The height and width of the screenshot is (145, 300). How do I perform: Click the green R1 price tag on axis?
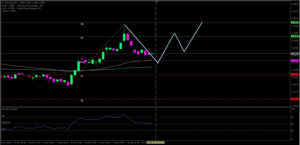pos(295,36)
